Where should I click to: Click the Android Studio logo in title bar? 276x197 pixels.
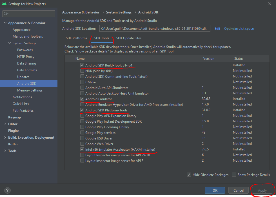click(4, 4)
